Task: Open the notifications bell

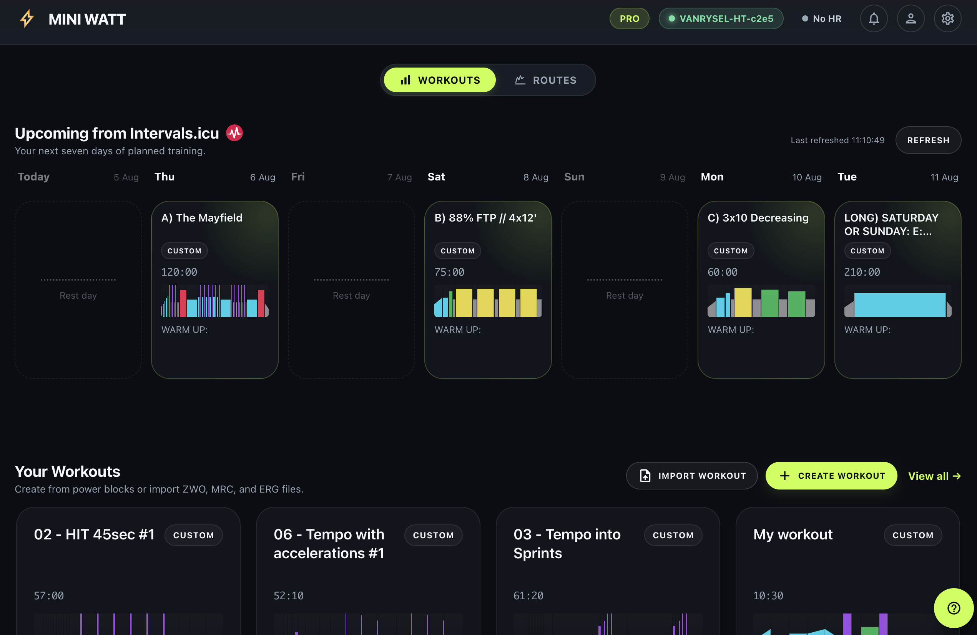Action: [874, 18]
